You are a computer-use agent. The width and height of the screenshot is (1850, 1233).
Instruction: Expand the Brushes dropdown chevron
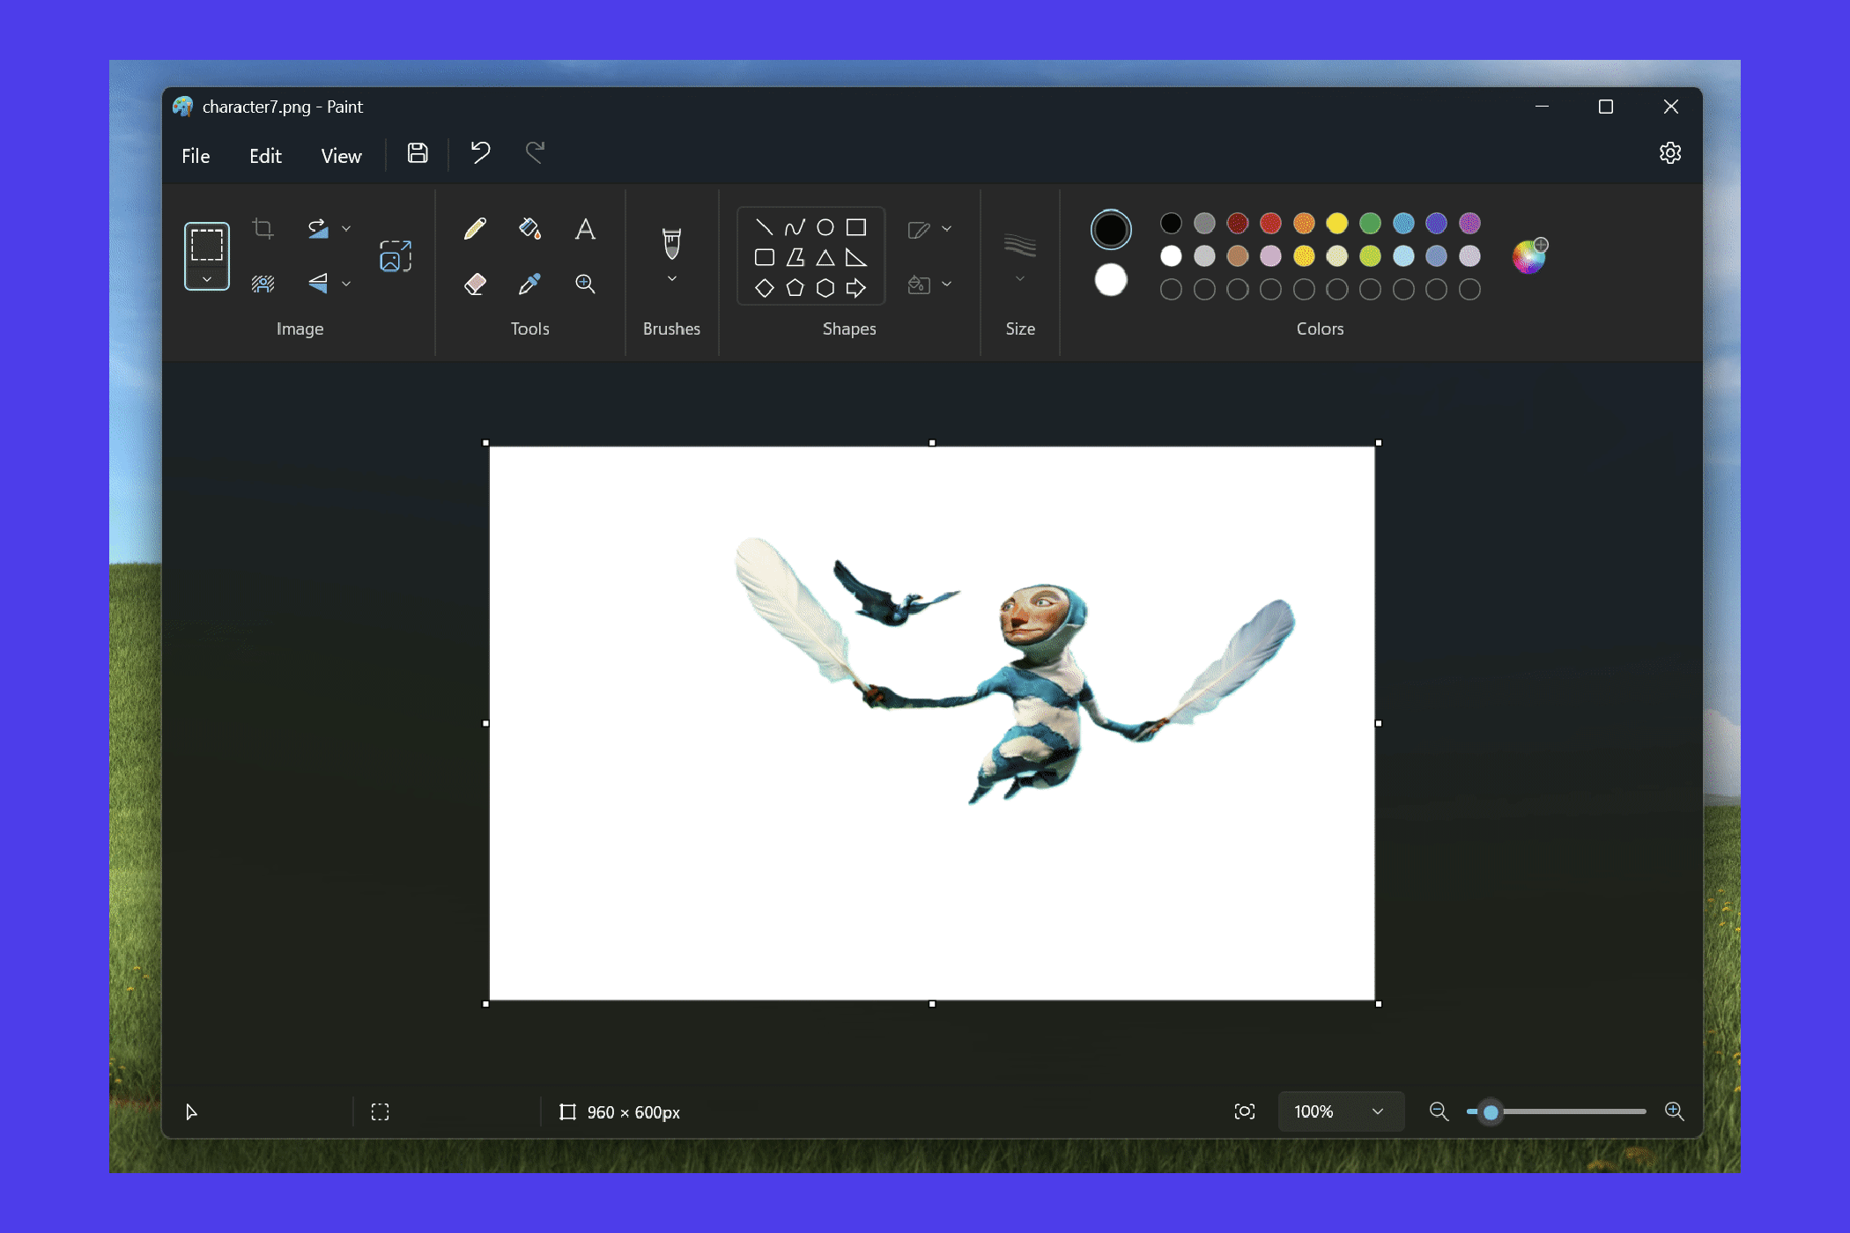[x=672, y=279]
